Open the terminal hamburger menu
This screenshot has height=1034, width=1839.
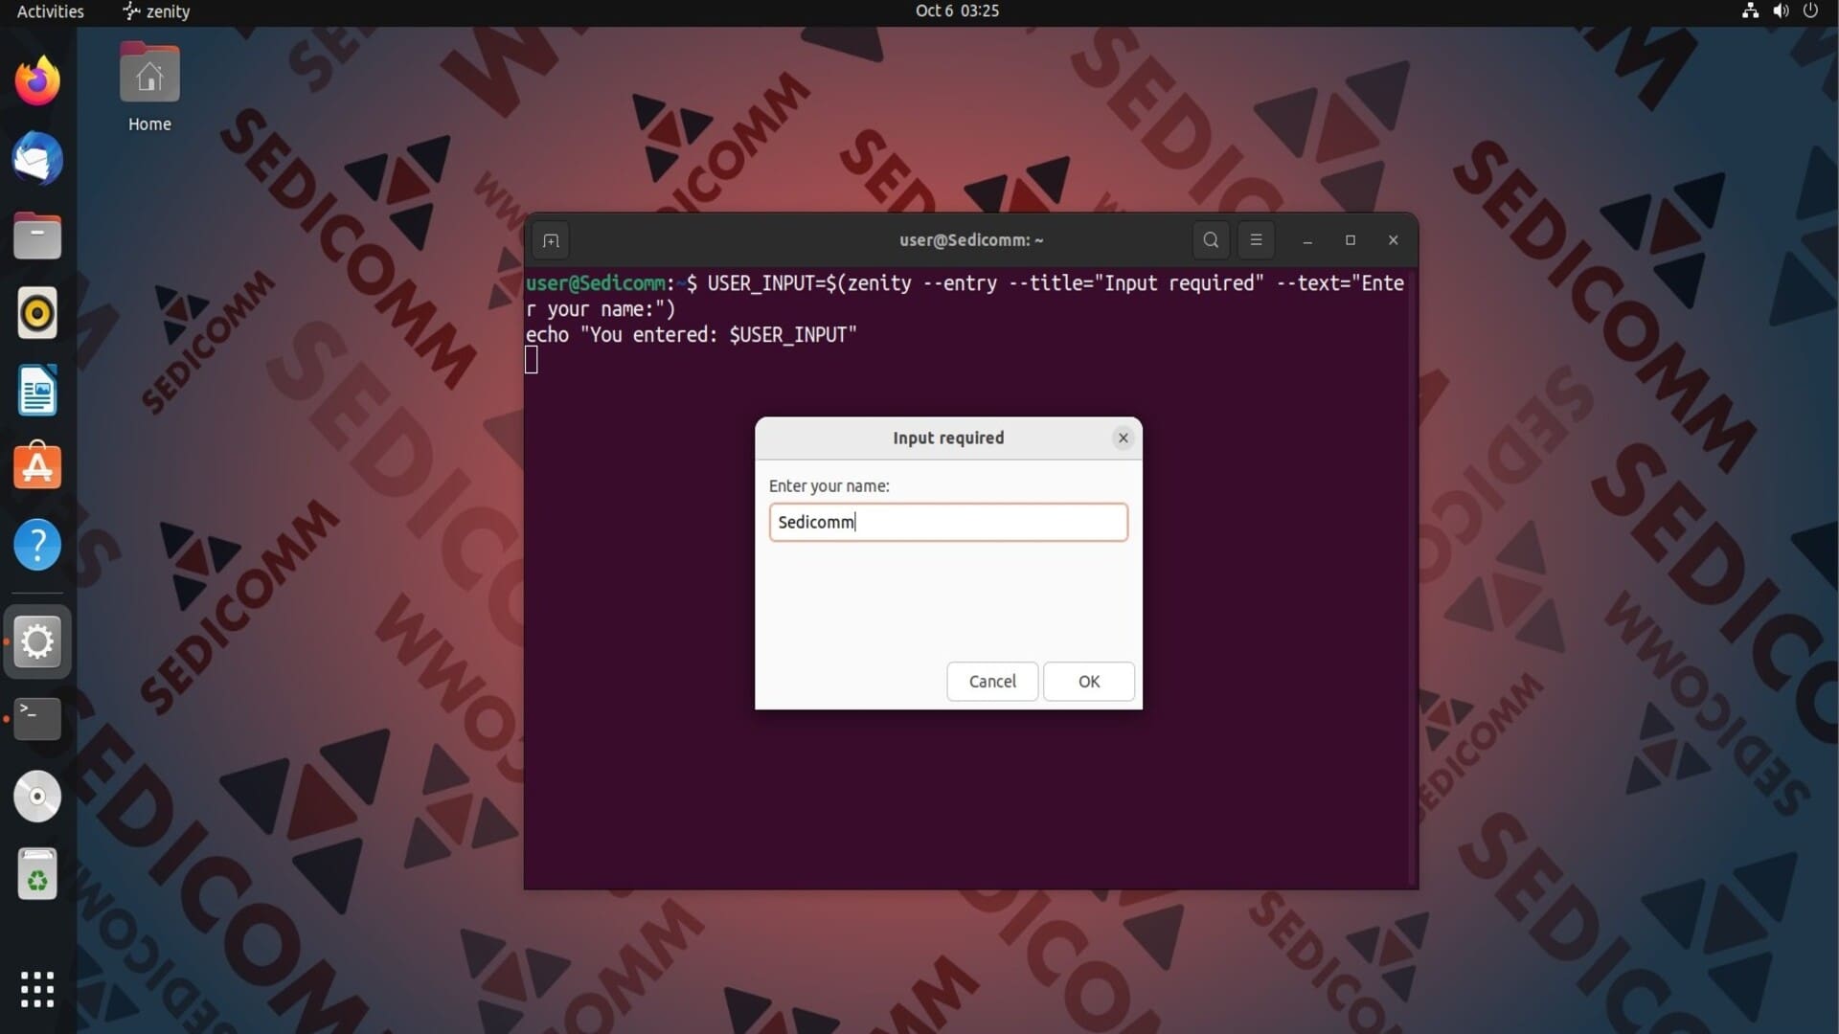click(x=1256, y=240)
